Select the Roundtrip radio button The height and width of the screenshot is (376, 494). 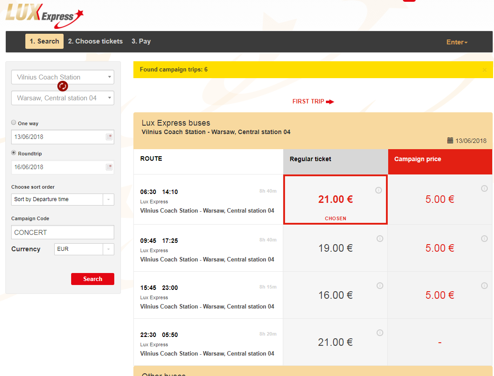click(x=13, y=153)
